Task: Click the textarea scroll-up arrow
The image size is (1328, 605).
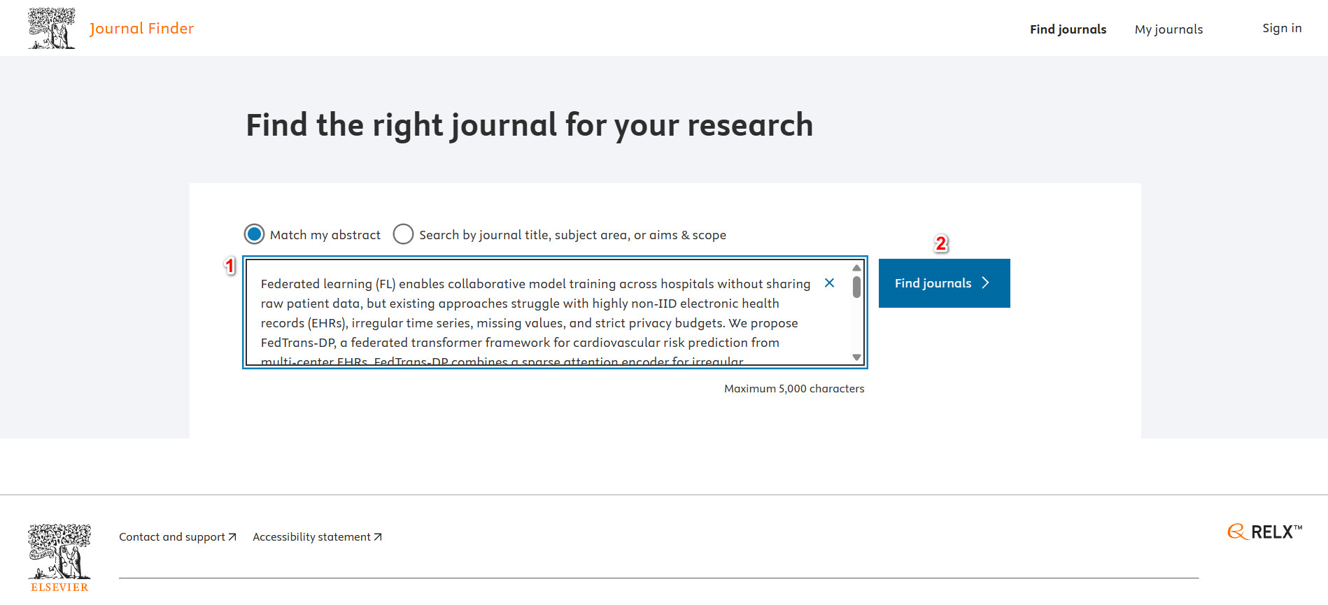Action: (856, 268)
